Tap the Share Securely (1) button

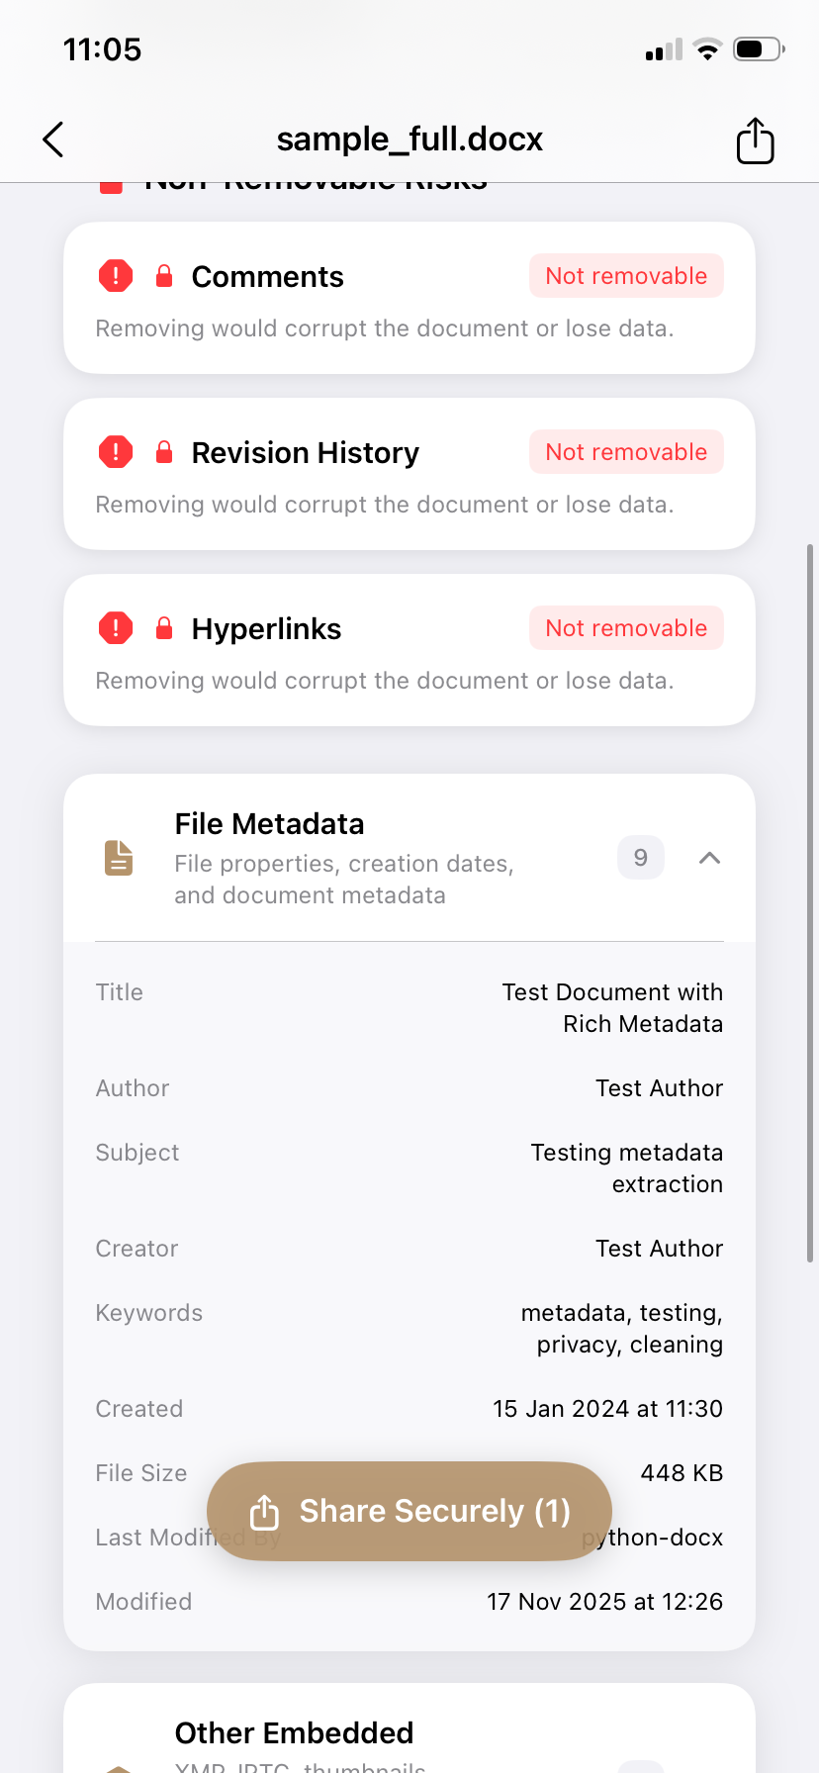[409, 1511]
